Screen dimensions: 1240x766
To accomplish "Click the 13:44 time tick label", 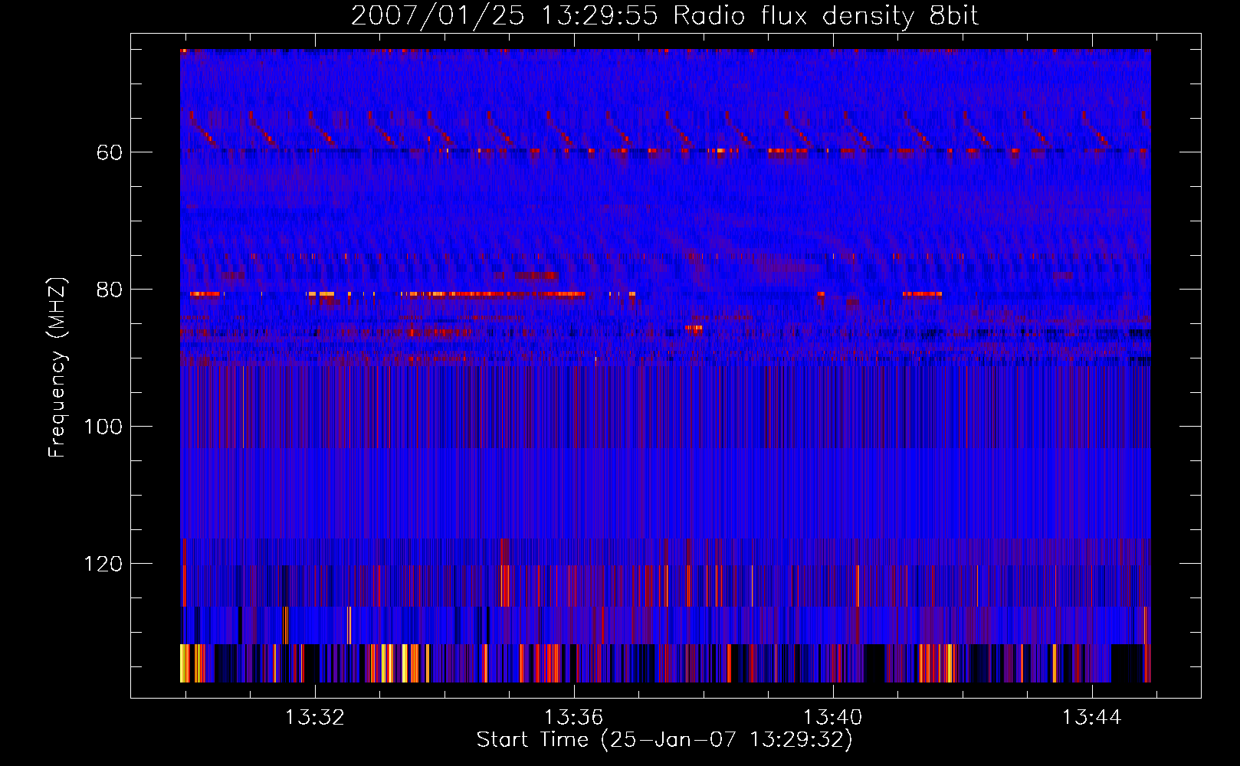I will [x=1091, y=717].
